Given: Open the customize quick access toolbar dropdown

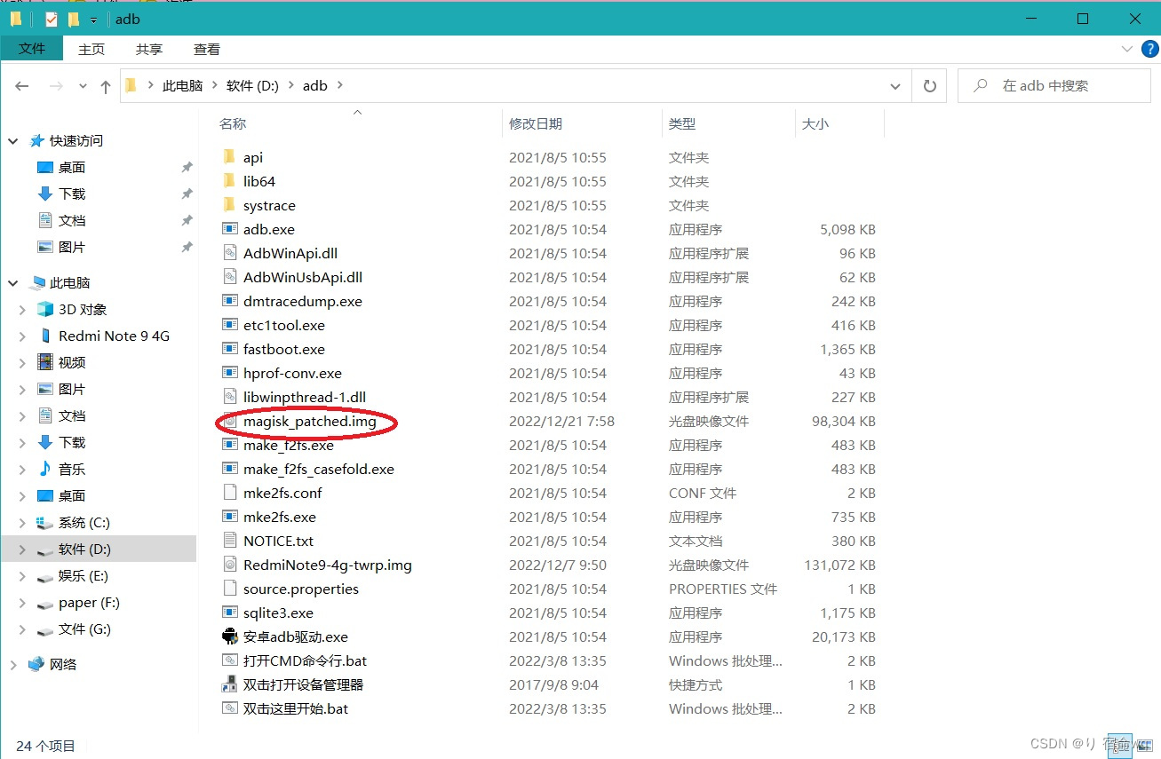Looking at the screenshot, I should [x=93, y=20].
